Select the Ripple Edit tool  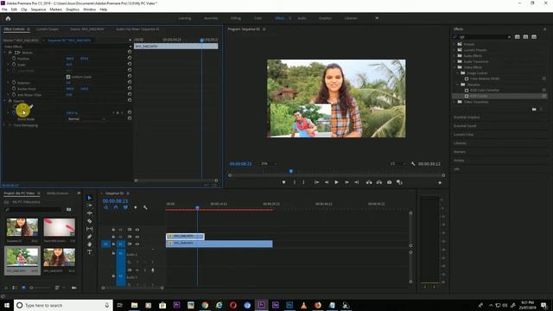90,213
